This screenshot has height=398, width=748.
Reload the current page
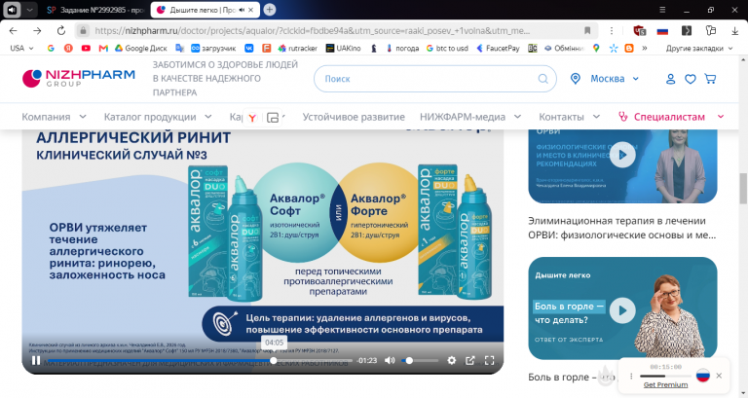click(61, 30)
